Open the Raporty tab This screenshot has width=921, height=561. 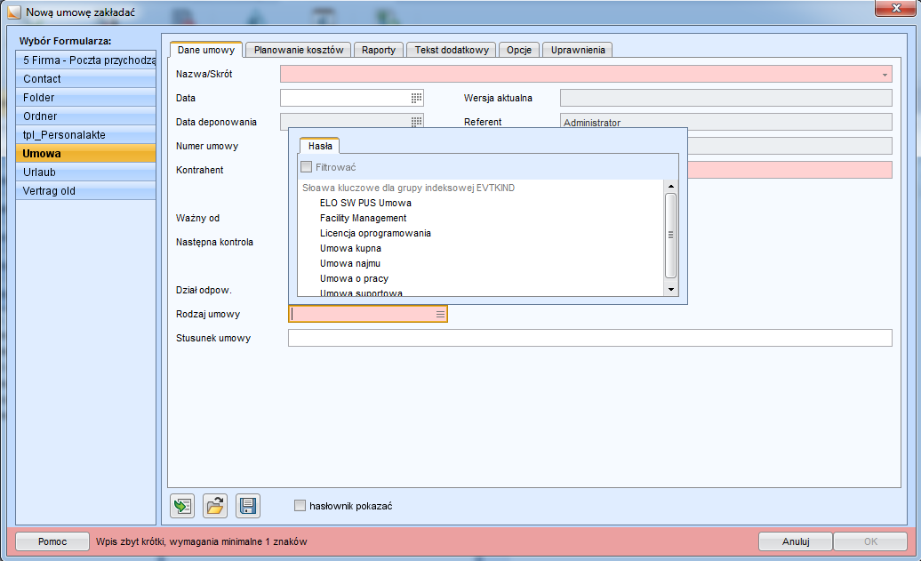[x=379, y=50]
